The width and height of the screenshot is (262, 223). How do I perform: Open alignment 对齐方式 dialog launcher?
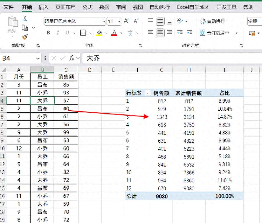tap(241, 46)
